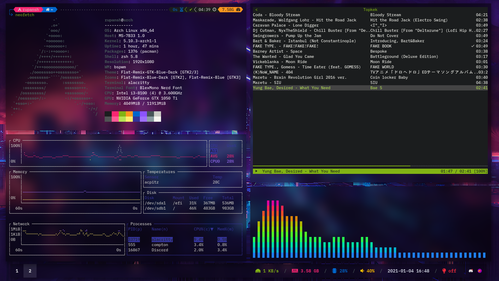Click the network ethernet icon in the status bar
This screenshot has width=499, height=281.
[x=258, y=271]
